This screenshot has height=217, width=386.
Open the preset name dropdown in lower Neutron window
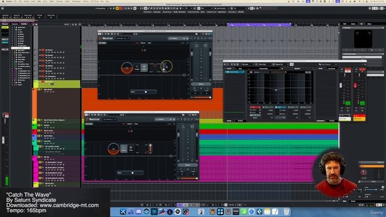[x=110, y=119]
